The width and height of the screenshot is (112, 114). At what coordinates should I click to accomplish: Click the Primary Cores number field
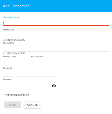pyautogui.click(x=17, y=62)
